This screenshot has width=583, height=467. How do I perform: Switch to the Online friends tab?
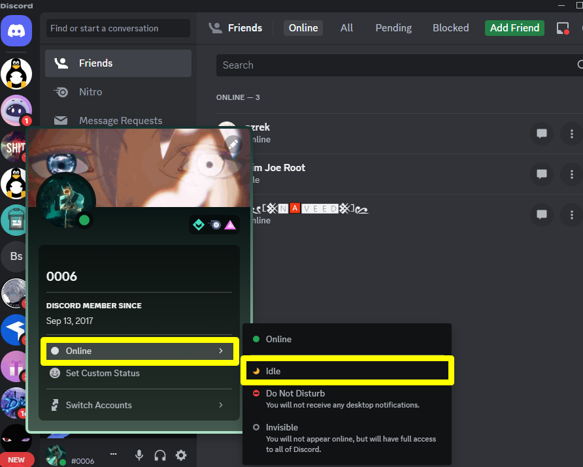303,28
